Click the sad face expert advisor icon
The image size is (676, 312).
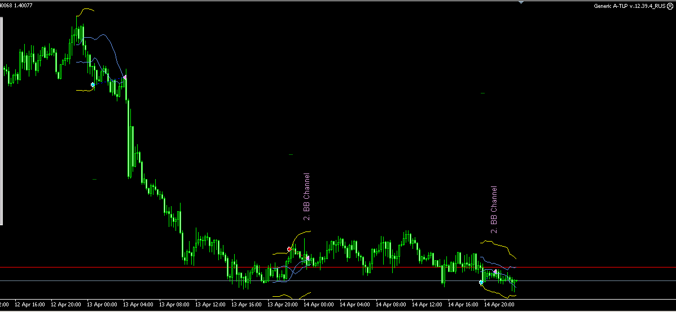click(x=670, y=6)
